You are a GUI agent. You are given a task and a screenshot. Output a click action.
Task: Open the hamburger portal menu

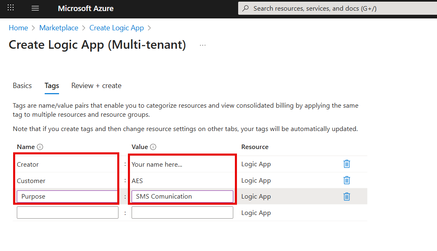[35, 8]
